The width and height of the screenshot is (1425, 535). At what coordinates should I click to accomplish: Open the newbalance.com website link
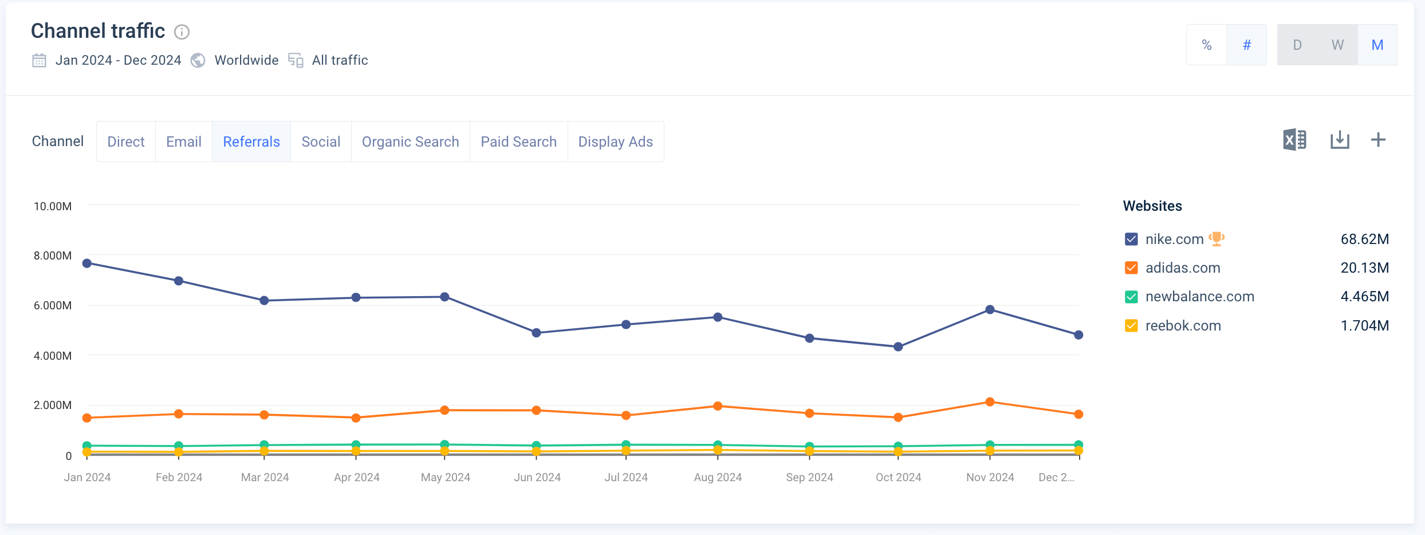(x=1200, y=296)
